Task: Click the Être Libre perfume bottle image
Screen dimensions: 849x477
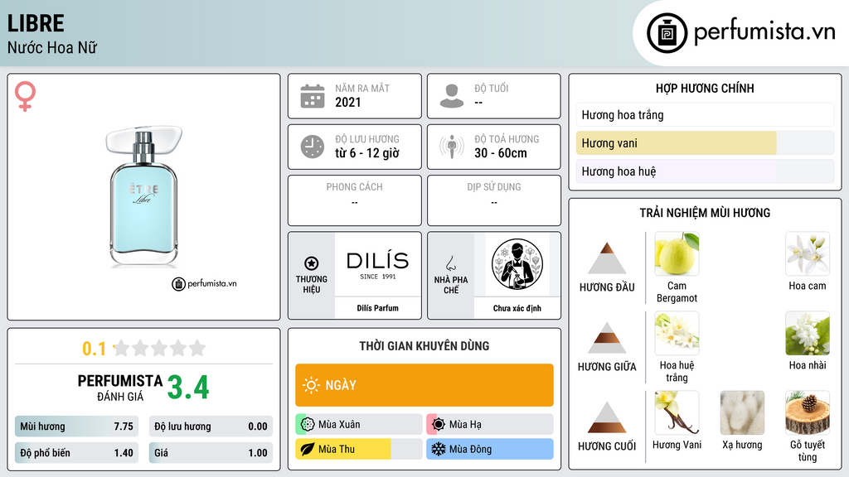Action: coord(143,197)
